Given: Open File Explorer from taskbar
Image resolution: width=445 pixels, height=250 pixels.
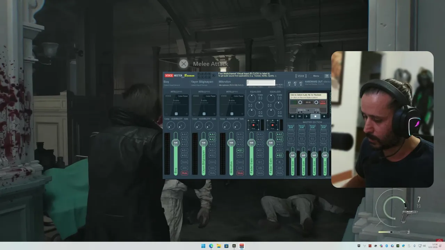Looking at the screenshot, I should point(219,246).
